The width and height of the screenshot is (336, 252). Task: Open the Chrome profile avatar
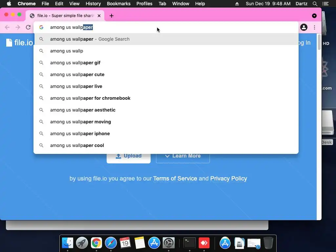click(x=304, y=27)
